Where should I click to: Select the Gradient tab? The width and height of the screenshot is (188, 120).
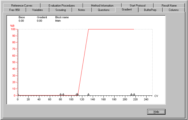coord(127,10)
